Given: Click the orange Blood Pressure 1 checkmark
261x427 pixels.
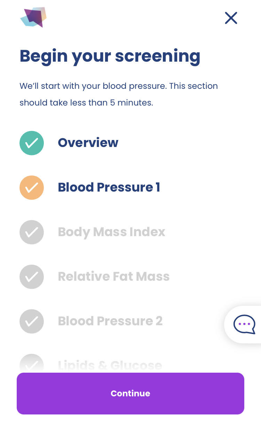Looking at the screenshot, I should pyautogui.click(x=32, y=187).
